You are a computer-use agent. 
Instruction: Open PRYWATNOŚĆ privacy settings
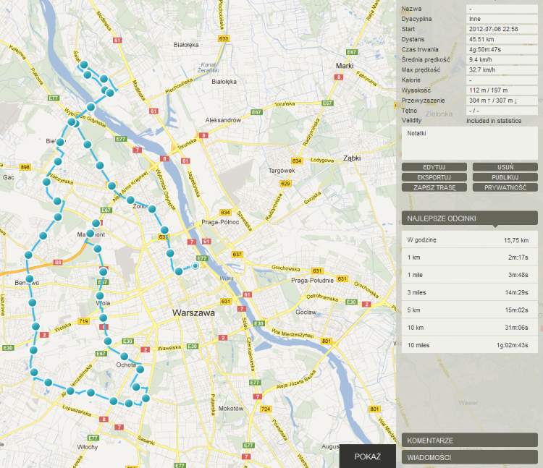505,187
